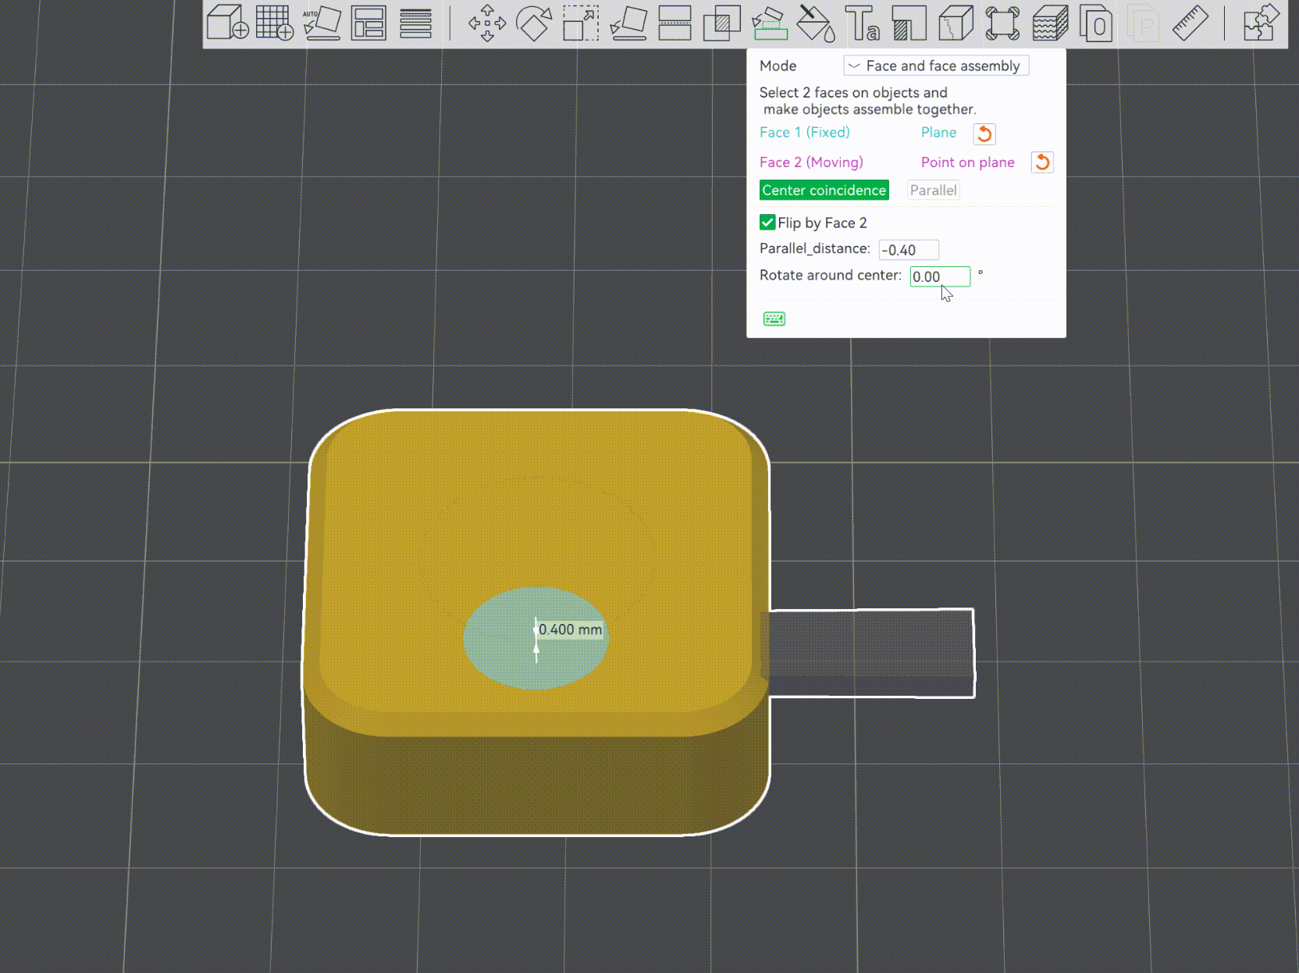
Task: Click the 'Point on plane' text
Action: 968,162
